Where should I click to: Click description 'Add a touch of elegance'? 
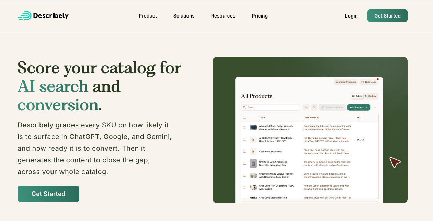click(x=326, y=187)
